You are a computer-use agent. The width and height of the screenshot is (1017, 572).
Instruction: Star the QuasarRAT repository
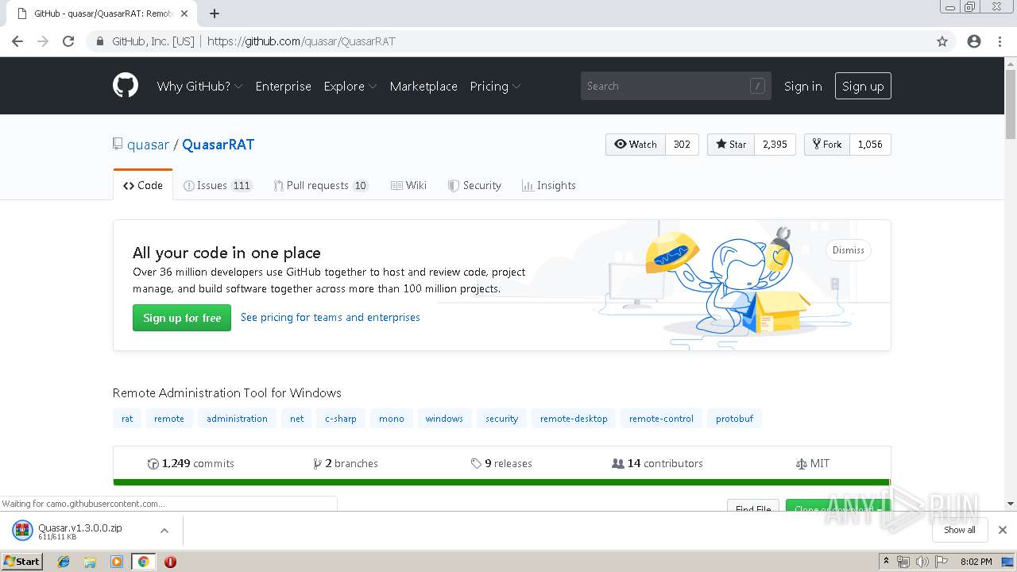click(731, 144)
